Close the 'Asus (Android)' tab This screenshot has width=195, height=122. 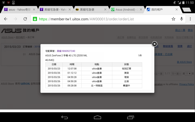141,9
